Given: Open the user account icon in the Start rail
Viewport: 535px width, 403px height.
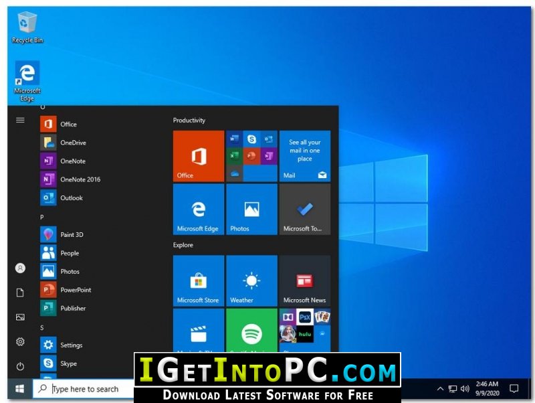Looking at the screenshot, I should 20,268.
